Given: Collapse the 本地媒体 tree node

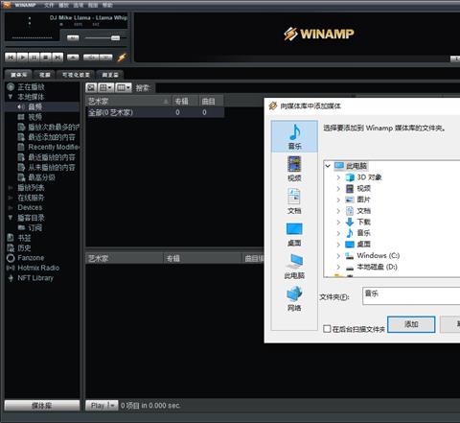Looking at the screenshot, I should [11, 97].
